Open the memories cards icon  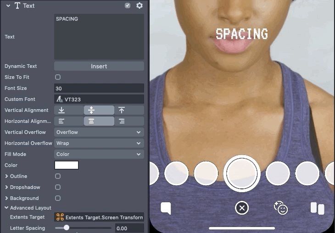[317, 208]
